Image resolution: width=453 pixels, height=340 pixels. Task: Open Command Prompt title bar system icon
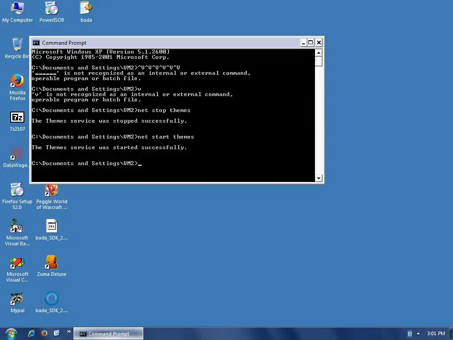click(36, 43)
